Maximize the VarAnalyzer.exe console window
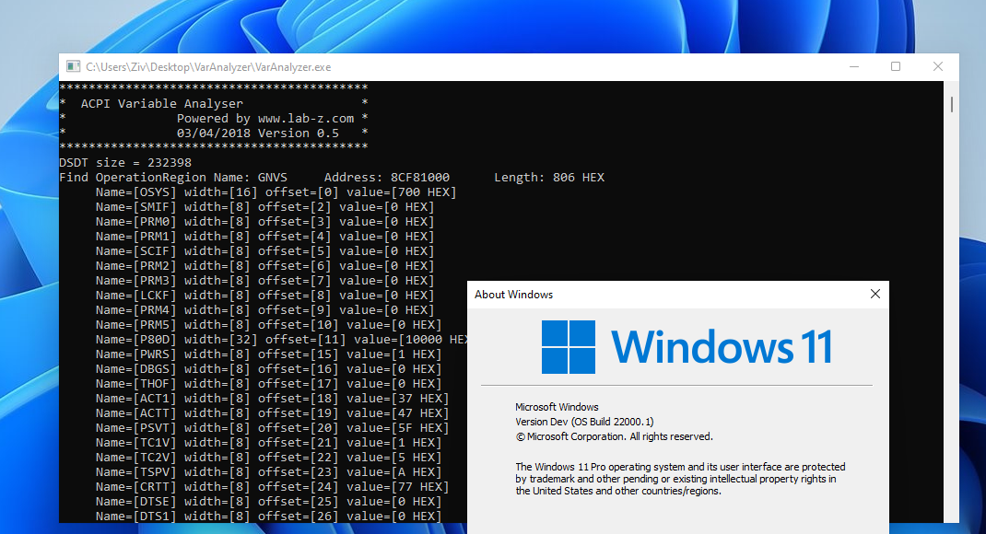The height and width of the screenshot is (534, 986). point(896,66)
